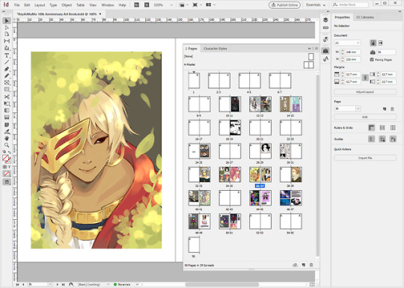The width and height of the screenshot is (404, 288).
Task: Click the Fill and Stroke swatch in toolbox
Action: point(7,159)
